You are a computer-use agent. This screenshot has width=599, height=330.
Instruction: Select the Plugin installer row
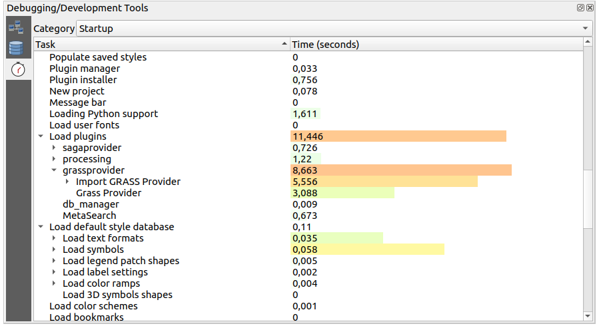tap(83, 80)
